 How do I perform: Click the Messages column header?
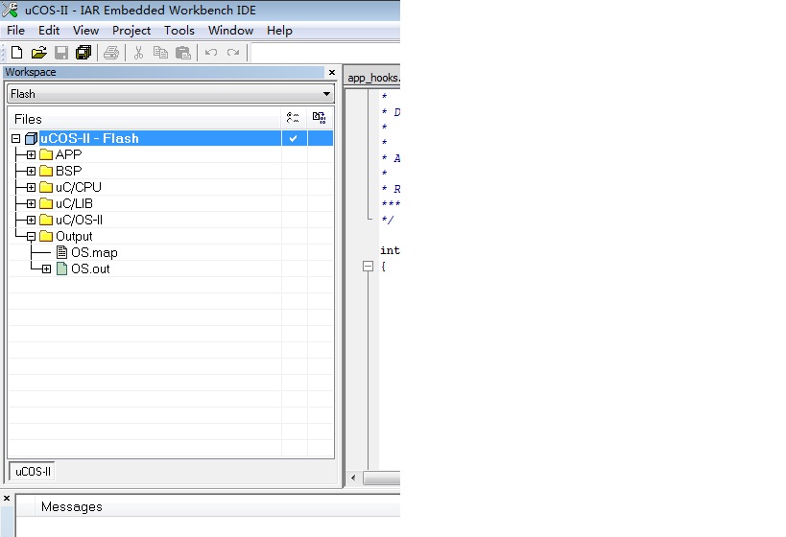coord(218,507)
